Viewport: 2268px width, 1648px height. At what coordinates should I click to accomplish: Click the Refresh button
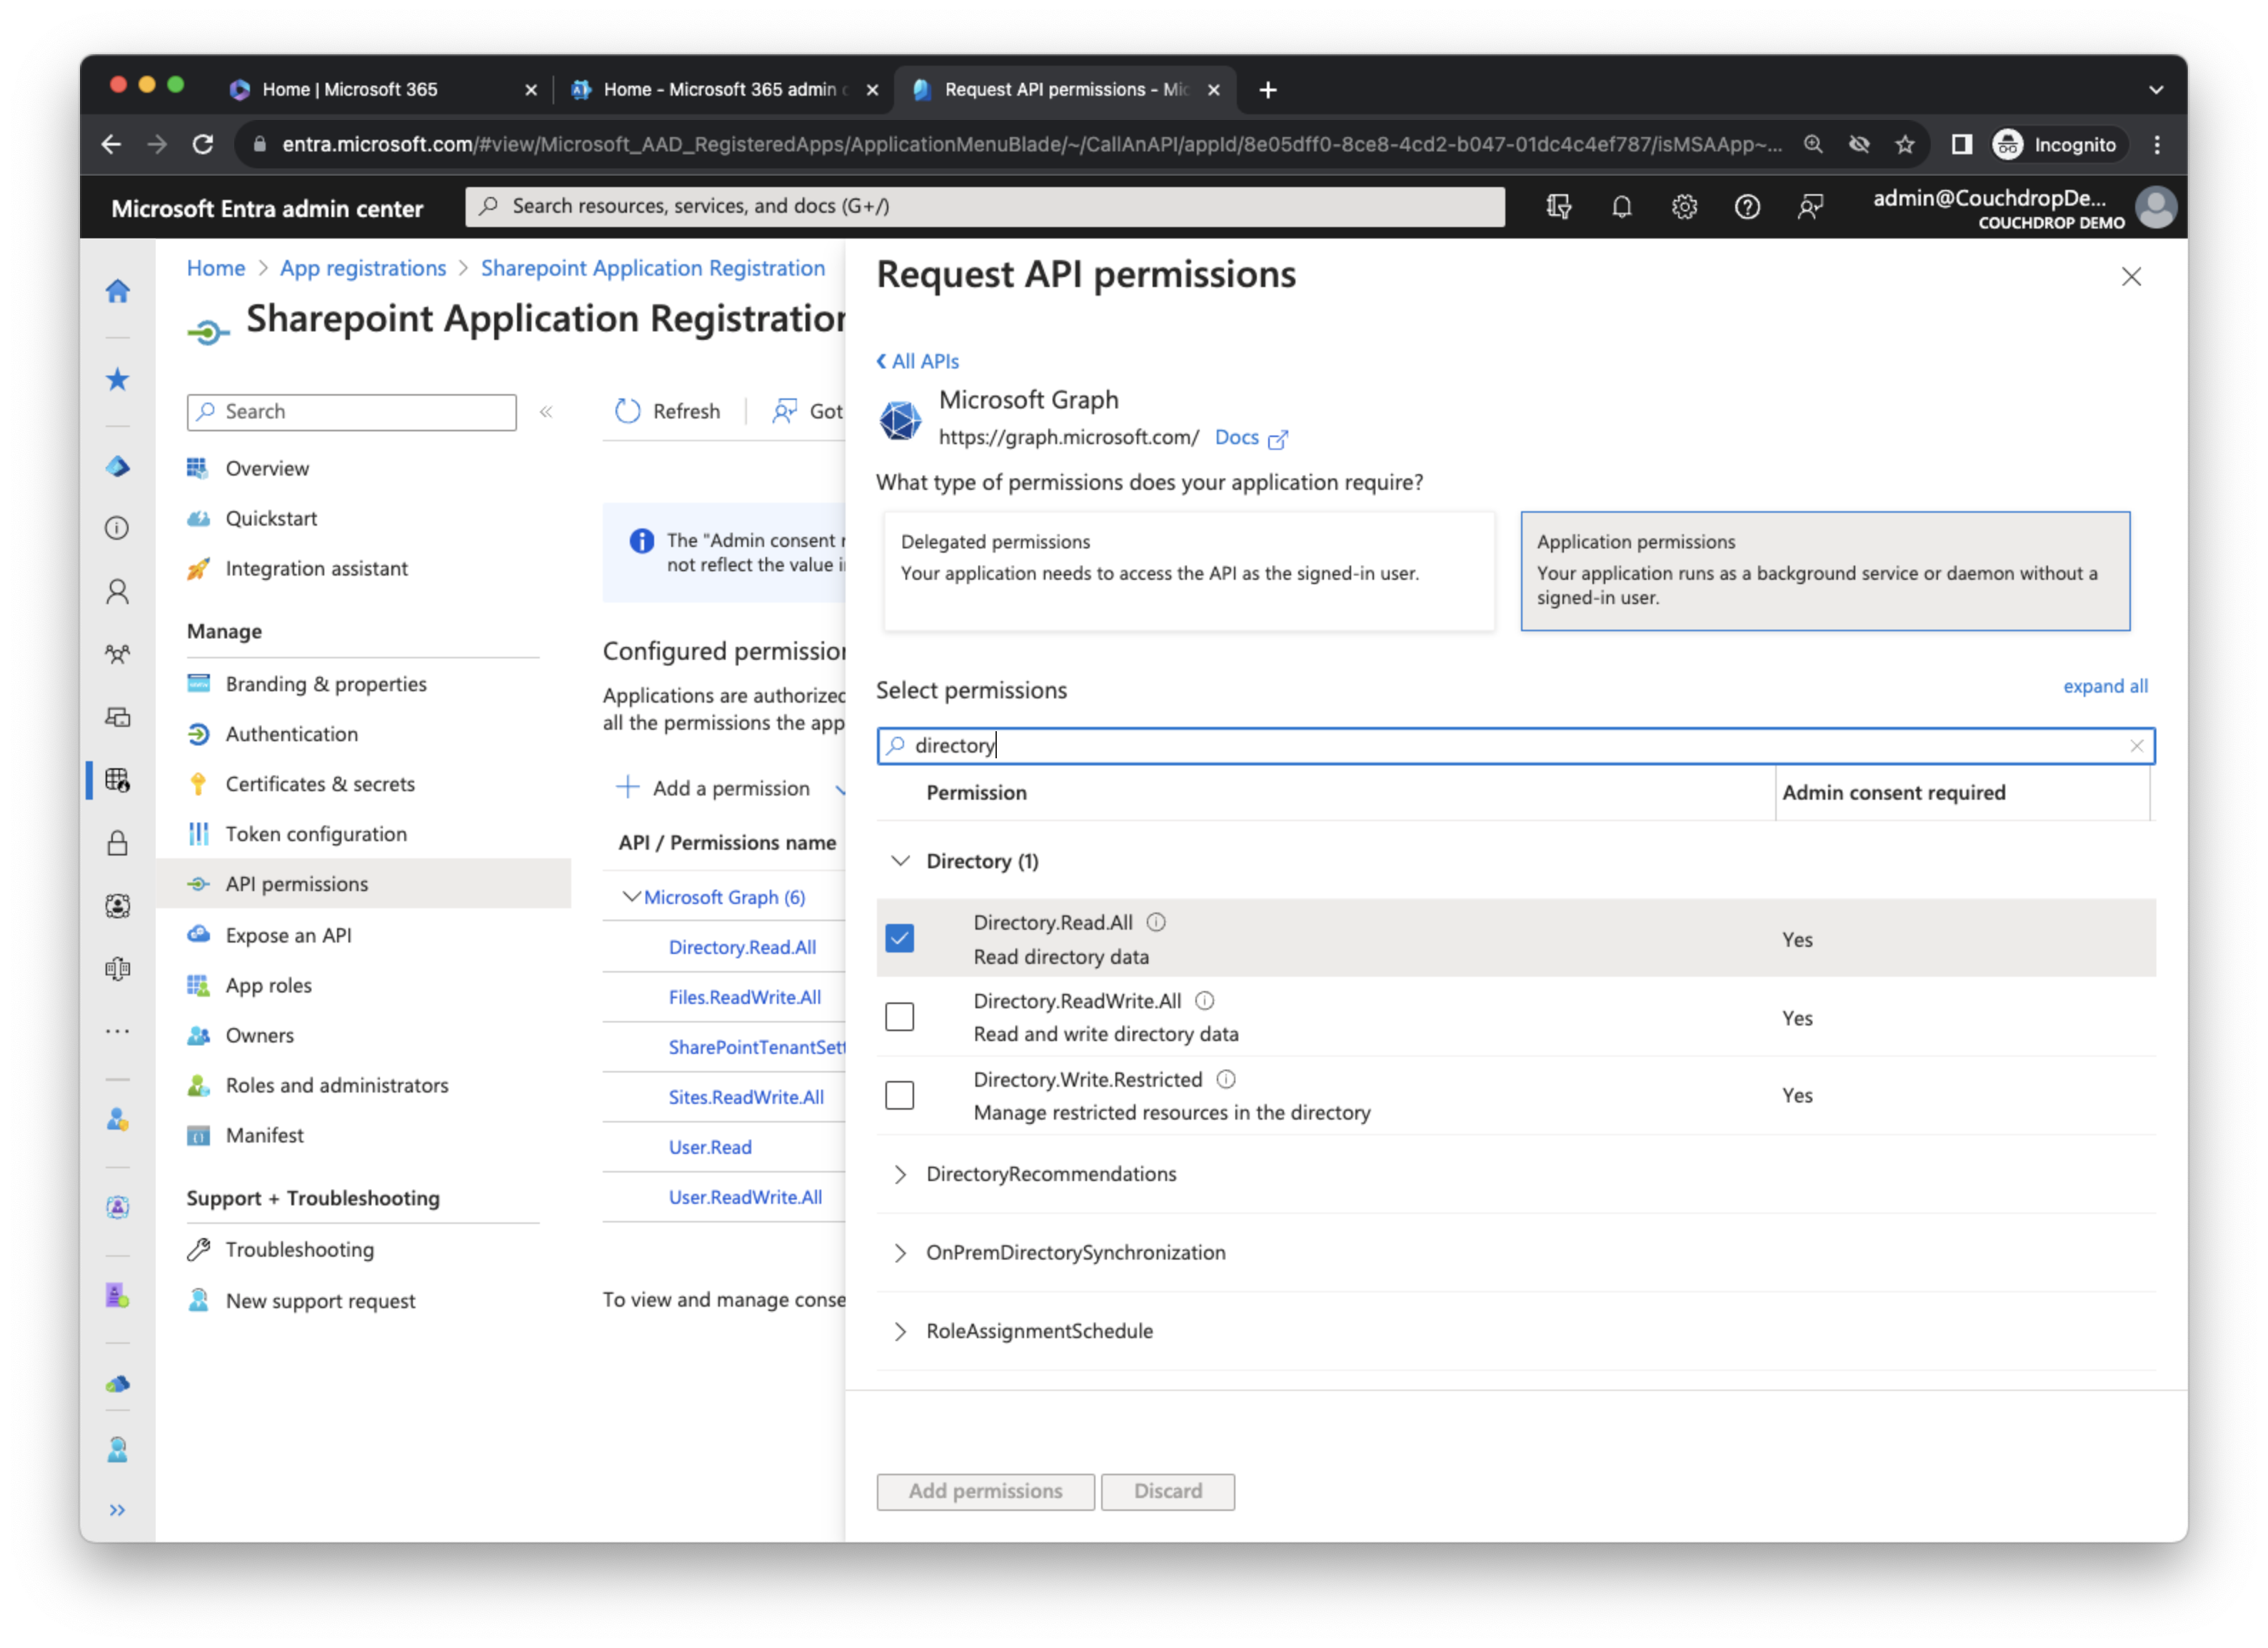(667, 411)
